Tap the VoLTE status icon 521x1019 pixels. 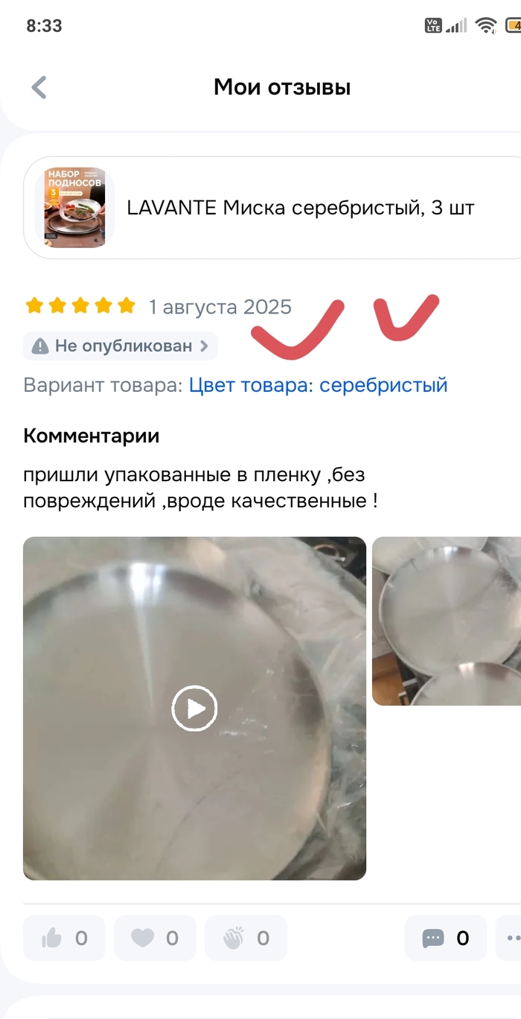(x=433, y=25)
